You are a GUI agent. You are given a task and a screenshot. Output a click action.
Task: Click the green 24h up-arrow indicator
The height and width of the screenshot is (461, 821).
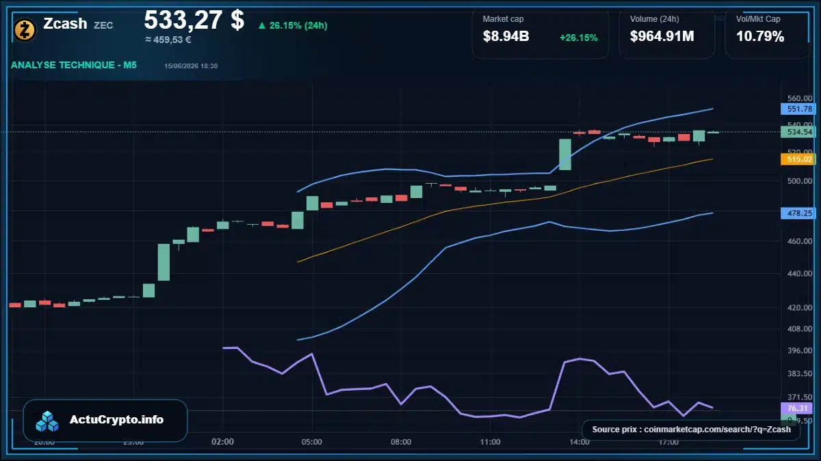point(261,26)
